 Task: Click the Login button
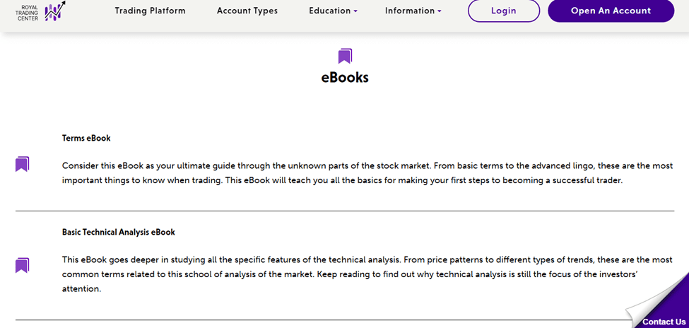tap(504, 11)
